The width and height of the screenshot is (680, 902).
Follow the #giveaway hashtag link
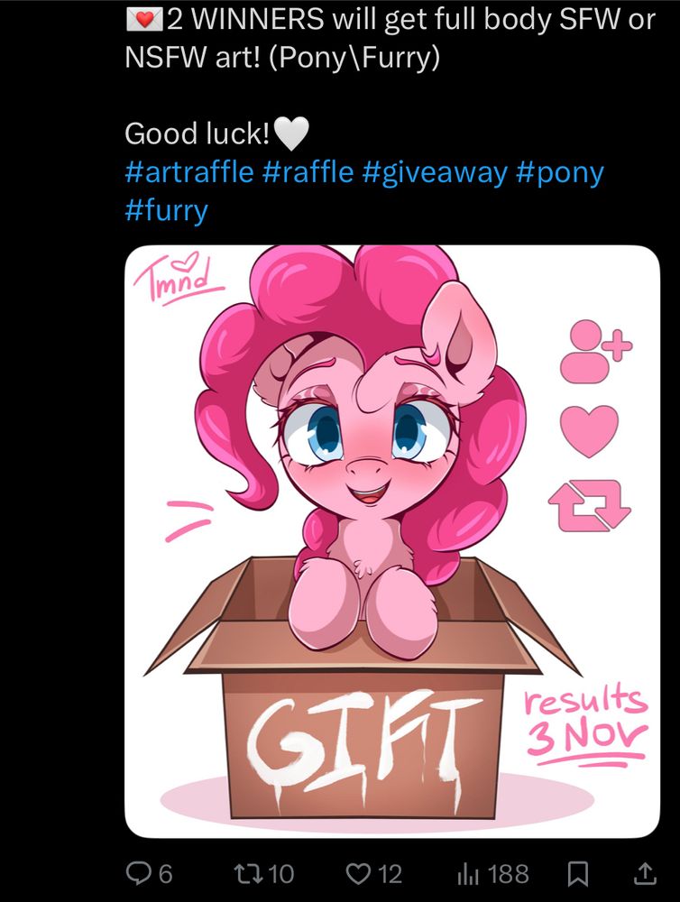(x=435, y=172)
